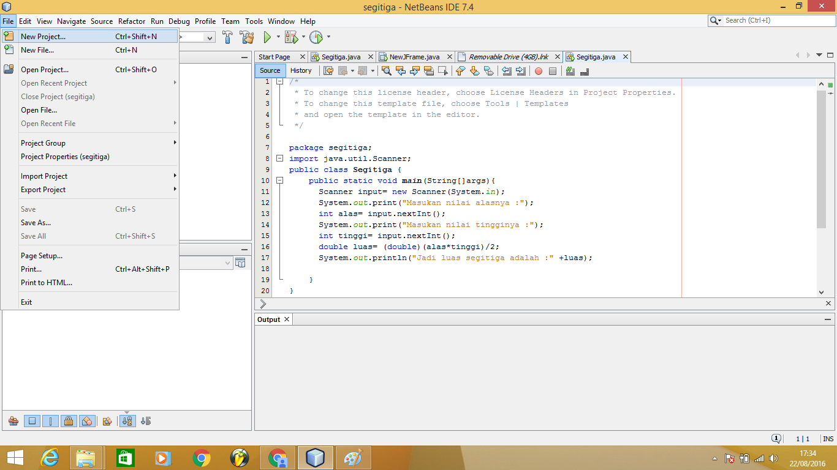
Task: Toggle Sort by Name in Navigator
Action: point(127,421)
